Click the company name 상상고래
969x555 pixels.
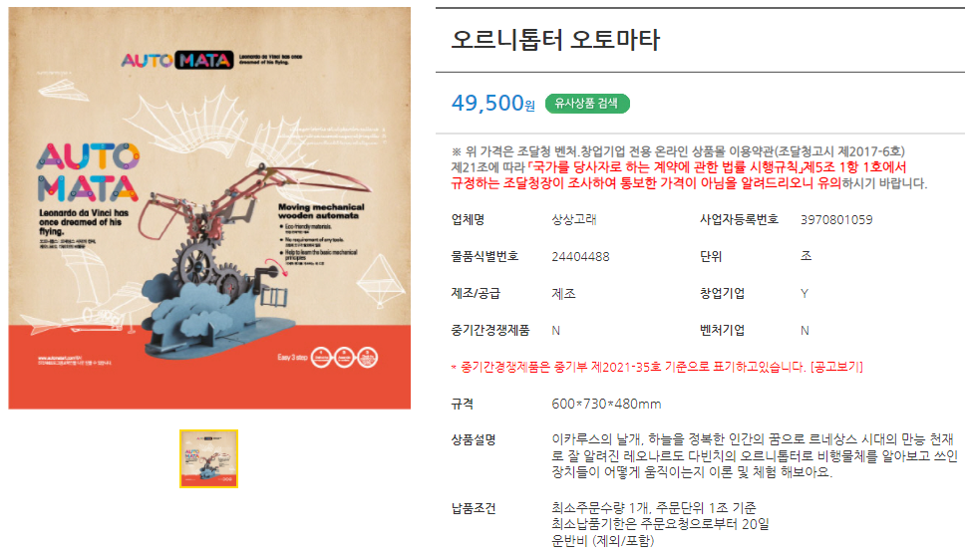tap(574, 219)
